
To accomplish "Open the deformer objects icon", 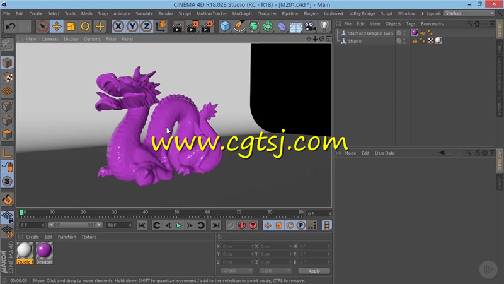I will (282, 27).
